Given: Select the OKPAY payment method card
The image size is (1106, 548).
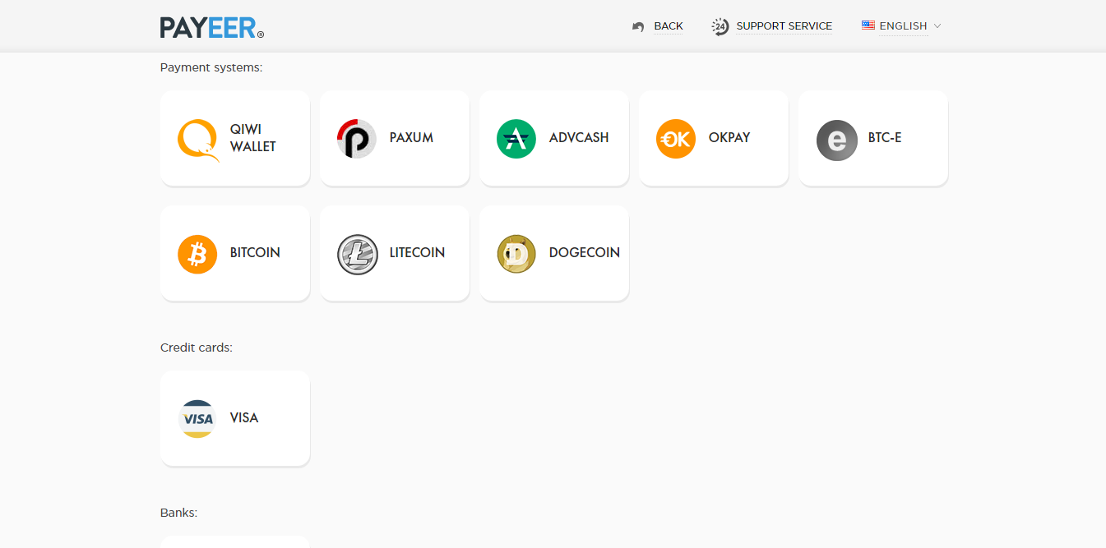Looking at the screenshot, I should tap(713, 138).
